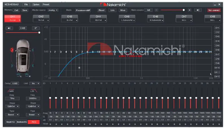Click the LPF Freq 20000Hz field
224x129 pixels.
pos(33,98)
